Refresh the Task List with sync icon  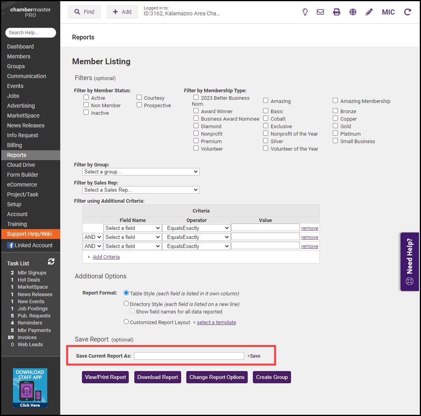click(x=51, y=261)
